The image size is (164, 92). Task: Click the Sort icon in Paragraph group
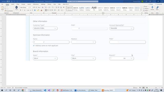(61, 7)
